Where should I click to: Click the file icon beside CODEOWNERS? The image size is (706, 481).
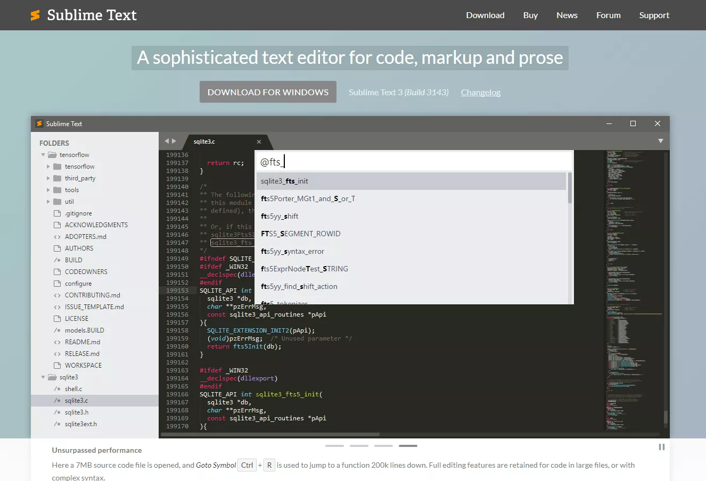tap(58, 272)
